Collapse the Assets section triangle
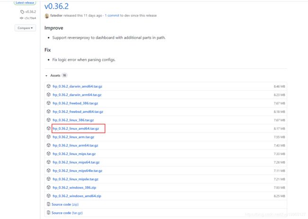 tap(46, 76)
